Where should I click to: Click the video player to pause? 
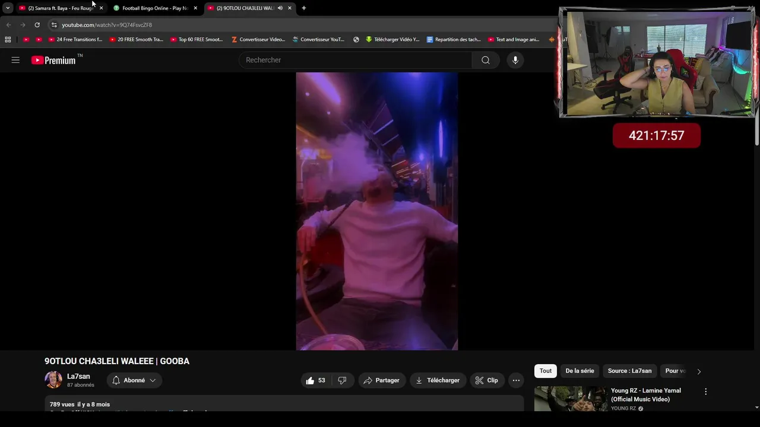377,211
